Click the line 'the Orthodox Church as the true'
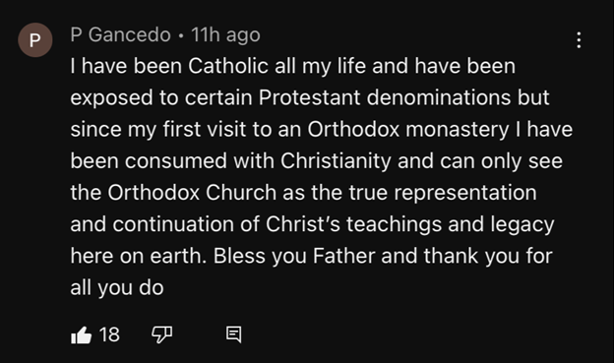Image resolution: width=614 pixels, height=363 pixels. (303, 193)
